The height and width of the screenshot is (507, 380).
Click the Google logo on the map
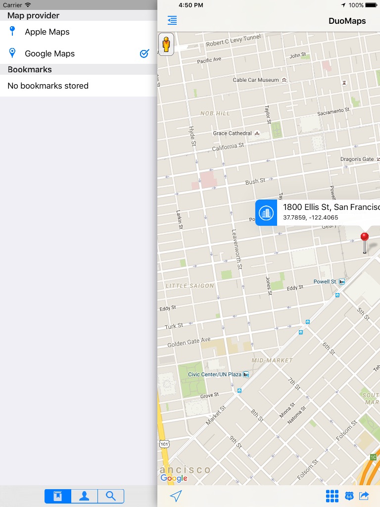point(174,478)
